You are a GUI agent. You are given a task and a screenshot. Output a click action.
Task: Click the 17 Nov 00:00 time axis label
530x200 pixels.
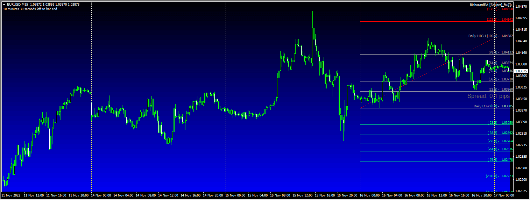click(504, 195)
